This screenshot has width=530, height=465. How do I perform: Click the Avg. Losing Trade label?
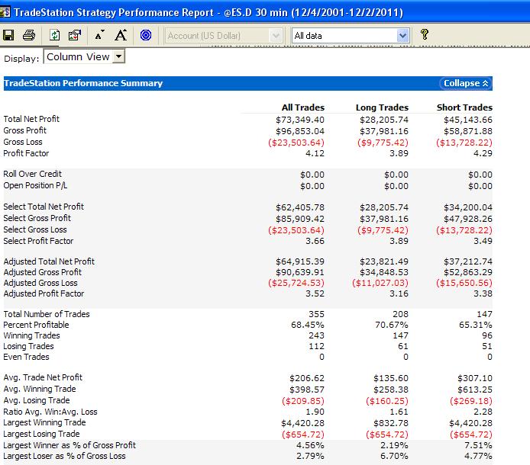tap(37, 400)
